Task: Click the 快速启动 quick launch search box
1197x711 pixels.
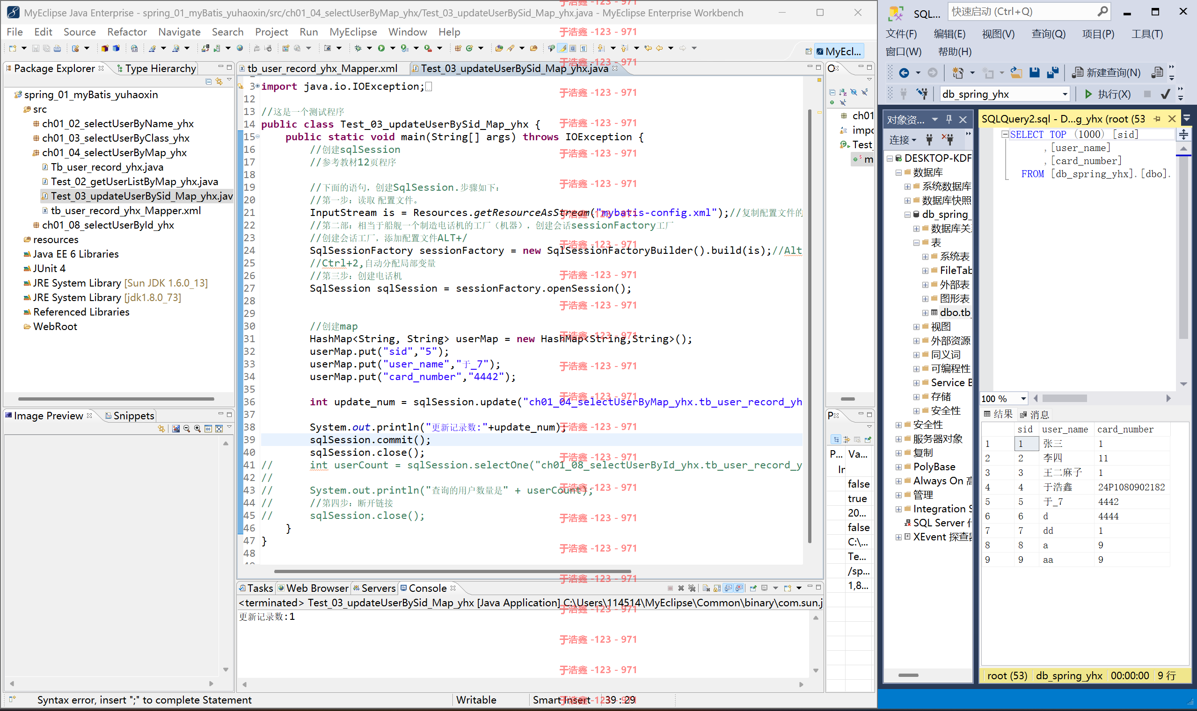Action: (1029, 12)
